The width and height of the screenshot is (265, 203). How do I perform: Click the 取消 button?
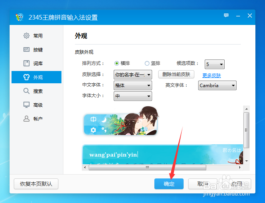pos(203,184)
